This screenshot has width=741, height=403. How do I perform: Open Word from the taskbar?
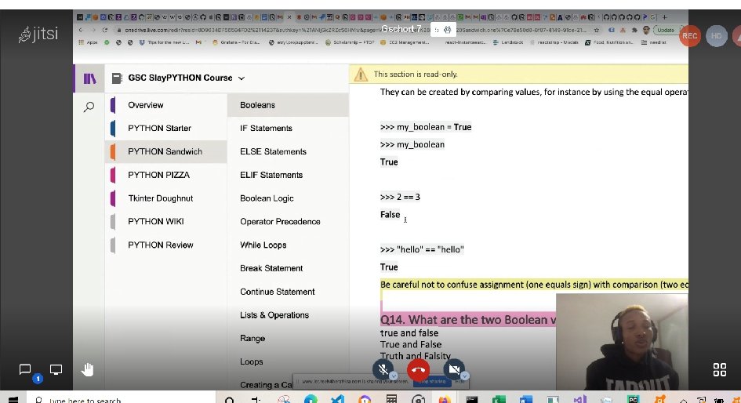coord(525,400)
